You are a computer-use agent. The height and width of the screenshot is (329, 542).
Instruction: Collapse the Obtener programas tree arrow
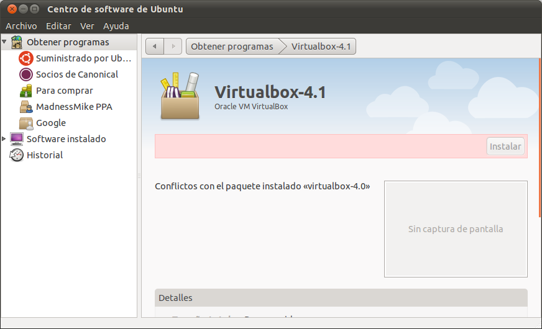coord(4,42)
